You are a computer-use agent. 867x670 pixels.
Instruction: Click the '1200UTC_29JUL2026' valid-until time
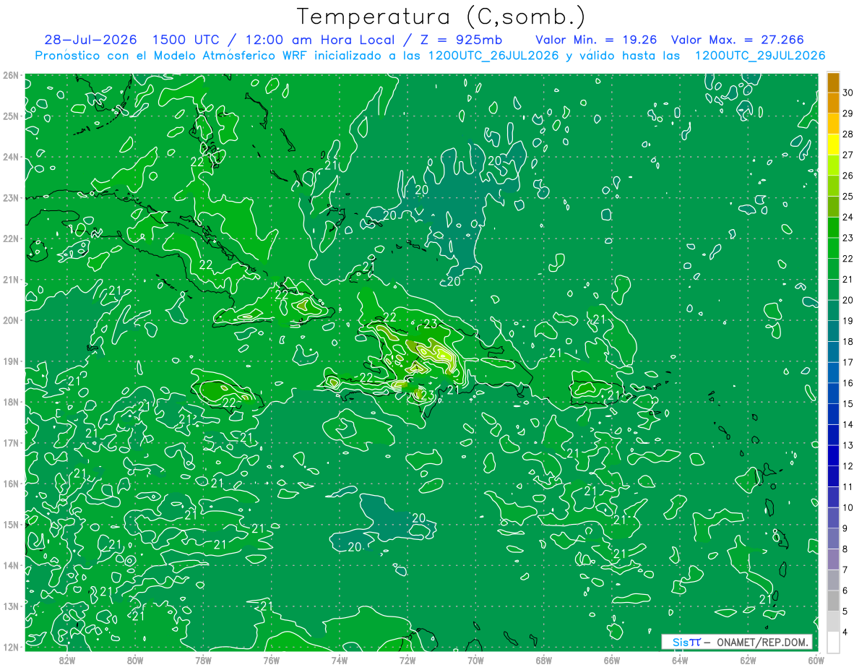pos(760,56)
